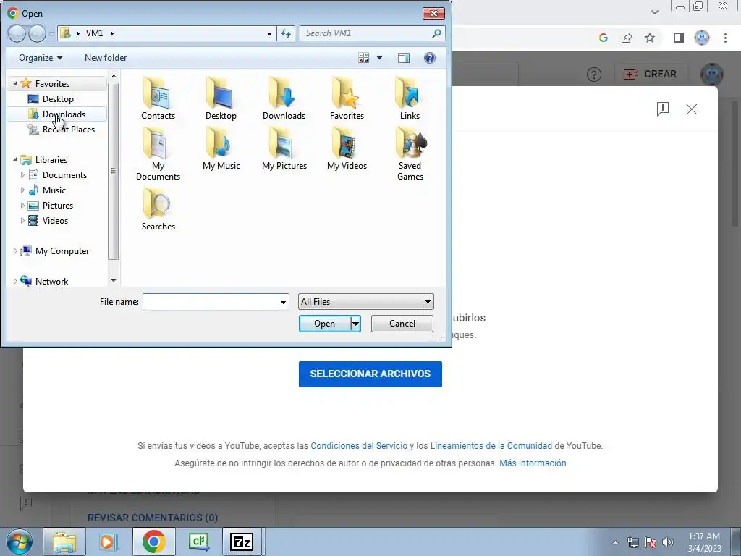This screenshot has height=556, width=741.
Task: Expand the My Computer tree node
Action: click(15, 251)
